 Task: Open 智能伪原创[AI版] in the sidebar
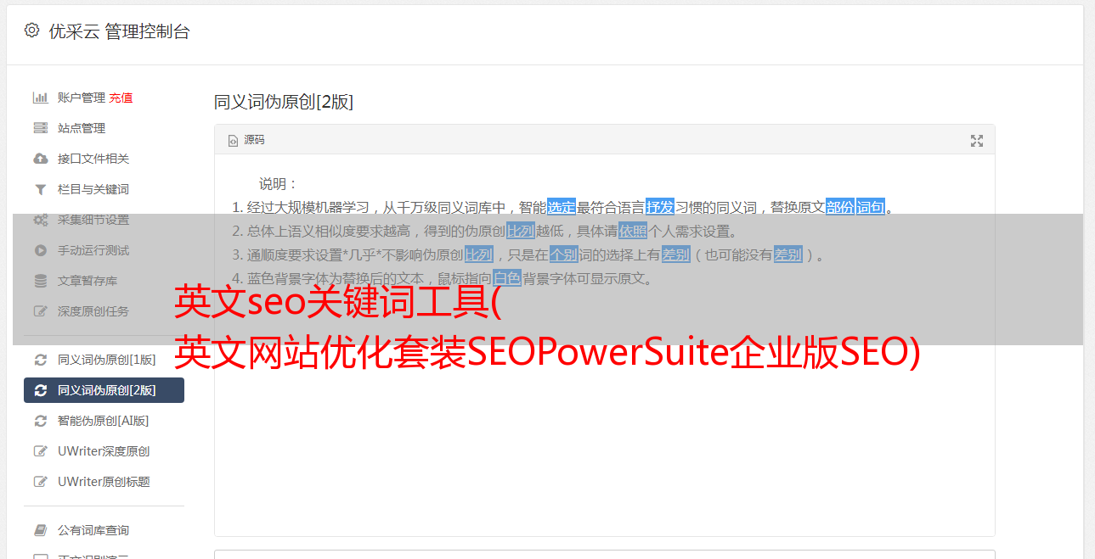[x=104, y=421]
